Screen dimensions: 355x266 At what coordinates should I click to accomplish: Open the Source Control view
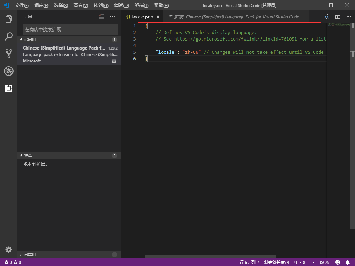[9, 54]
